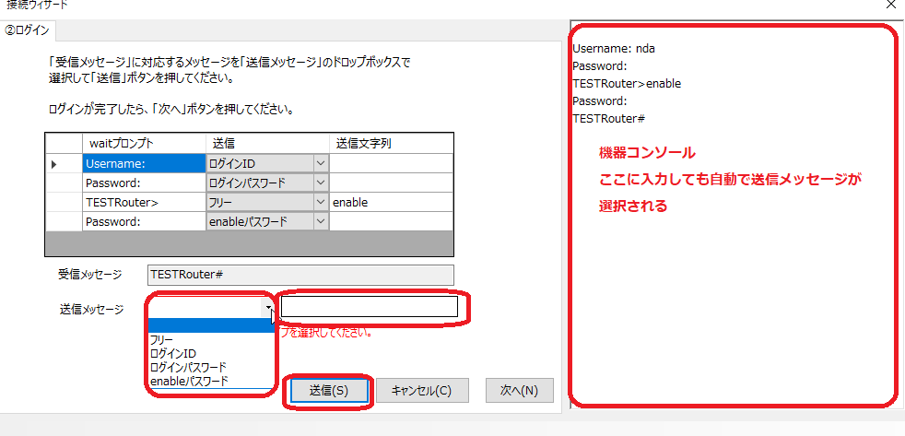
Task: Close the 接続ウィザード window
Action: tap(890, 6)
